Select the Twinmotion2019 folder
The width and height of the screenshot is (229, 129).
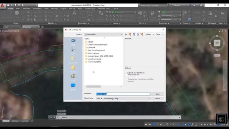[94, 62]
